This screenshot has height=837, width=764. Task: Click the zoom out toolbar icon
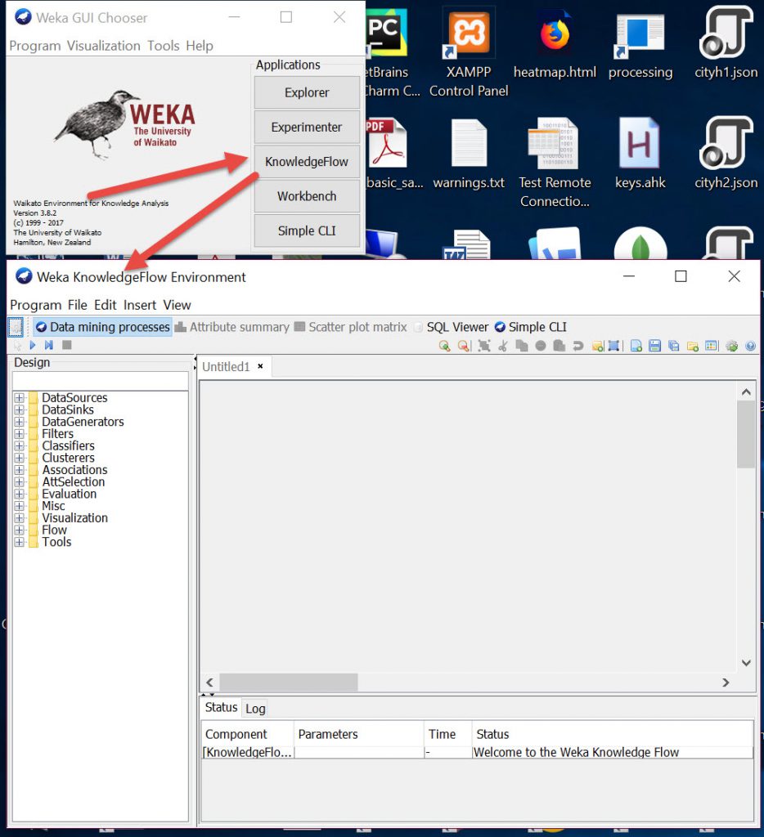click(x=464, y=346)
